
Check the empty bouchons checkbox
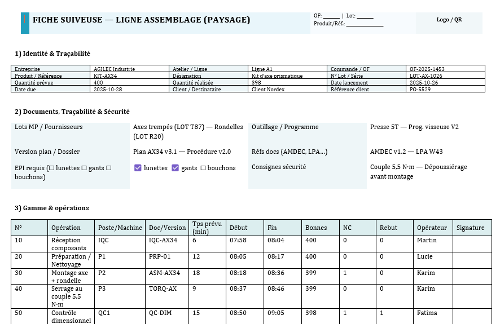(x=203, y=168)
